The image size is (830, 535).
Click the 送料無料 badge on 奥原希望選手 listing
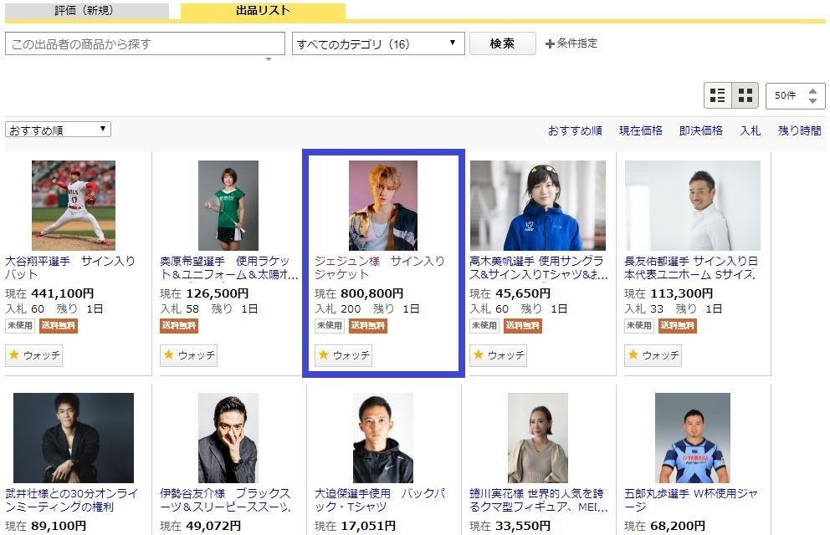pyautogui.click(x=179, y=326)
